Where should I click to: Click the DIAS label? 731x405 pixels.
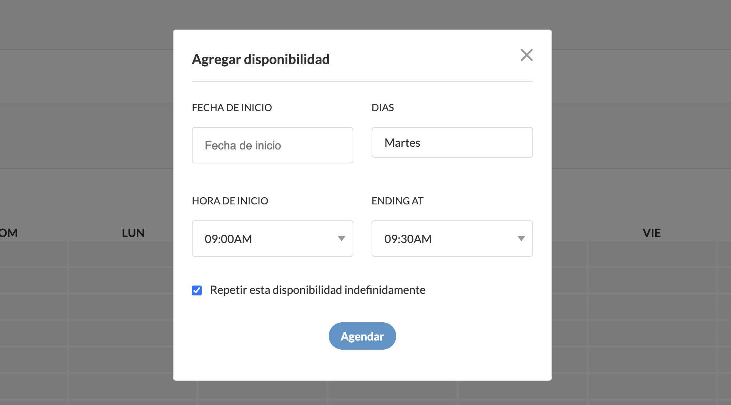[383, 108]
